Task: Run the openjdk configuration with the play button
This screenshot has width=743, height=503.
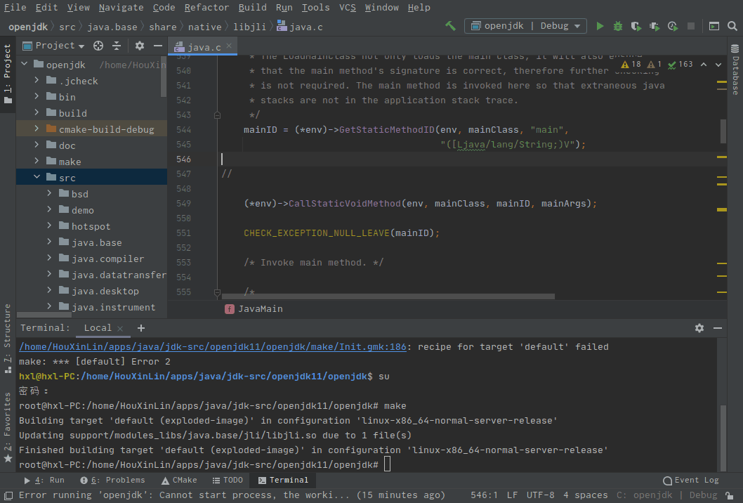Action: click(x=600, y=26)
